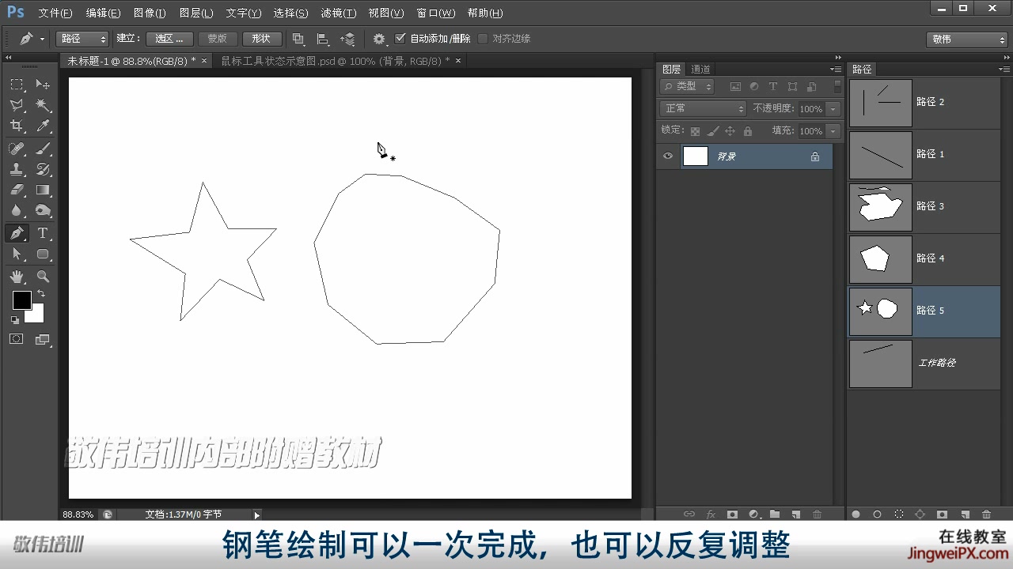Screen dimensions: 1013x569
Task: Open the pen tool geometry options gear
Action: (378, 38)
